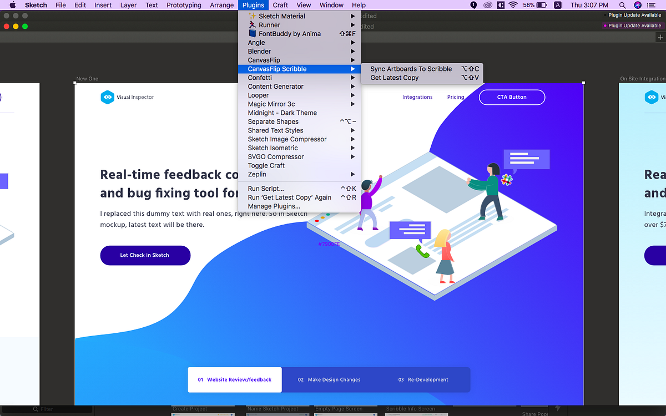This screenshot has height=416, width=666.
Task: Expand the Zeplin submenu arrow
Action: (x=353, y=174)
